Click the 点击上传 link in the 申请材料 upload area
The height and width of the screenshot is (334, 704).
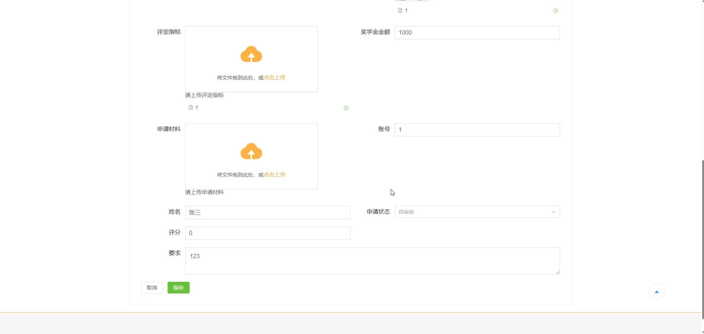point(274,174)
